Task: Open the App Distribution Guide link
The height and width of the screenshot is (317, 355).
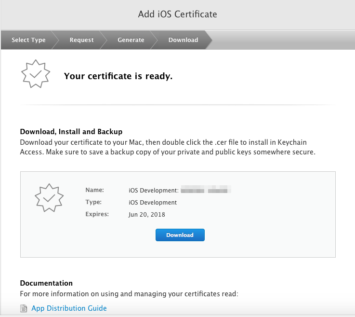Action: click(69, 308)
